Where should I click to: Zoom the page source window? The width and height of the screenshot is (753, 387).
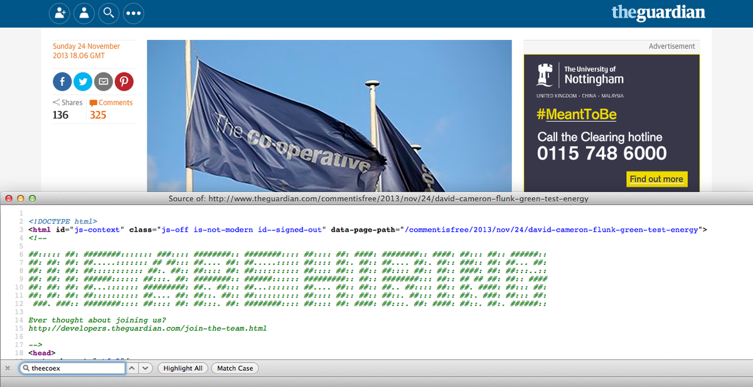[33, 199]
